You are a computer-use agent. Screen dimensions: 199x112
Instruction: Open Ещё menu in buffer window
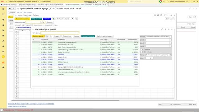click(x=168, y=19)
